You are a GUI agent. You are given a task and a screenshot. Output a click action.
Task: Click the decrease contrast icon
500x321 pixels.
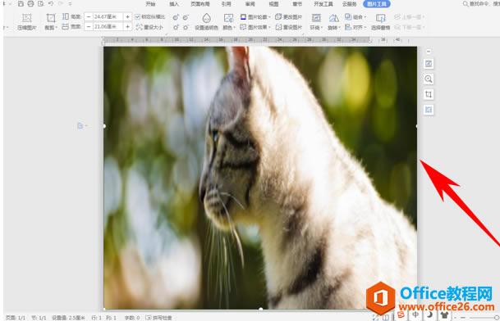coord(186,17)
